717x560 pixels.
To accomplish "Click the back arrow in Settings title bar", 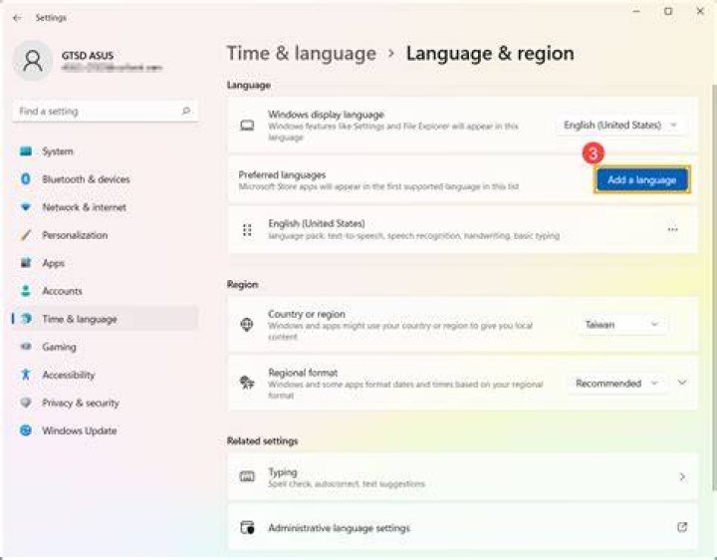I will point(17,18).
